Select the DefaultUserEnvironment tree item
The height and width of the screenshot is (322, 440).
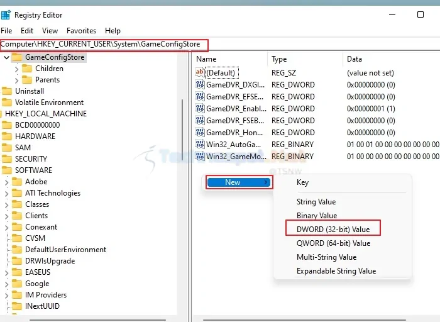[65, 250]
